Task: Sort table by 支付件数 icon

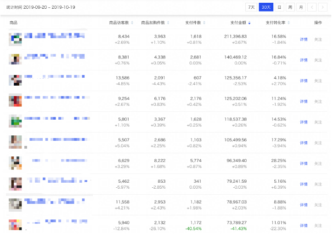Action: coord(204,23)
